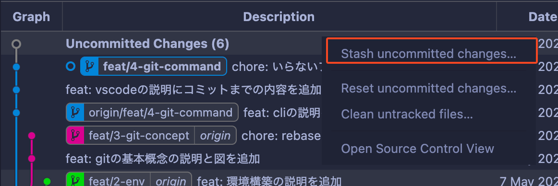Click the Graph column header

(31, 17)
